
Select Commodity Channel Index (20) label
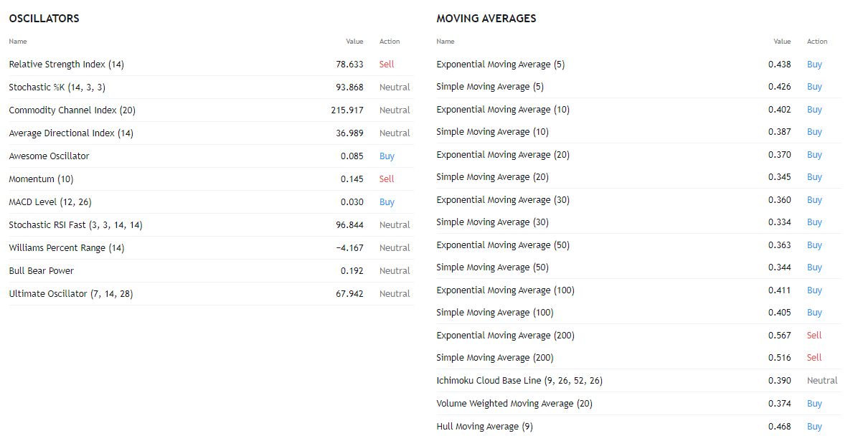point(72,110)
